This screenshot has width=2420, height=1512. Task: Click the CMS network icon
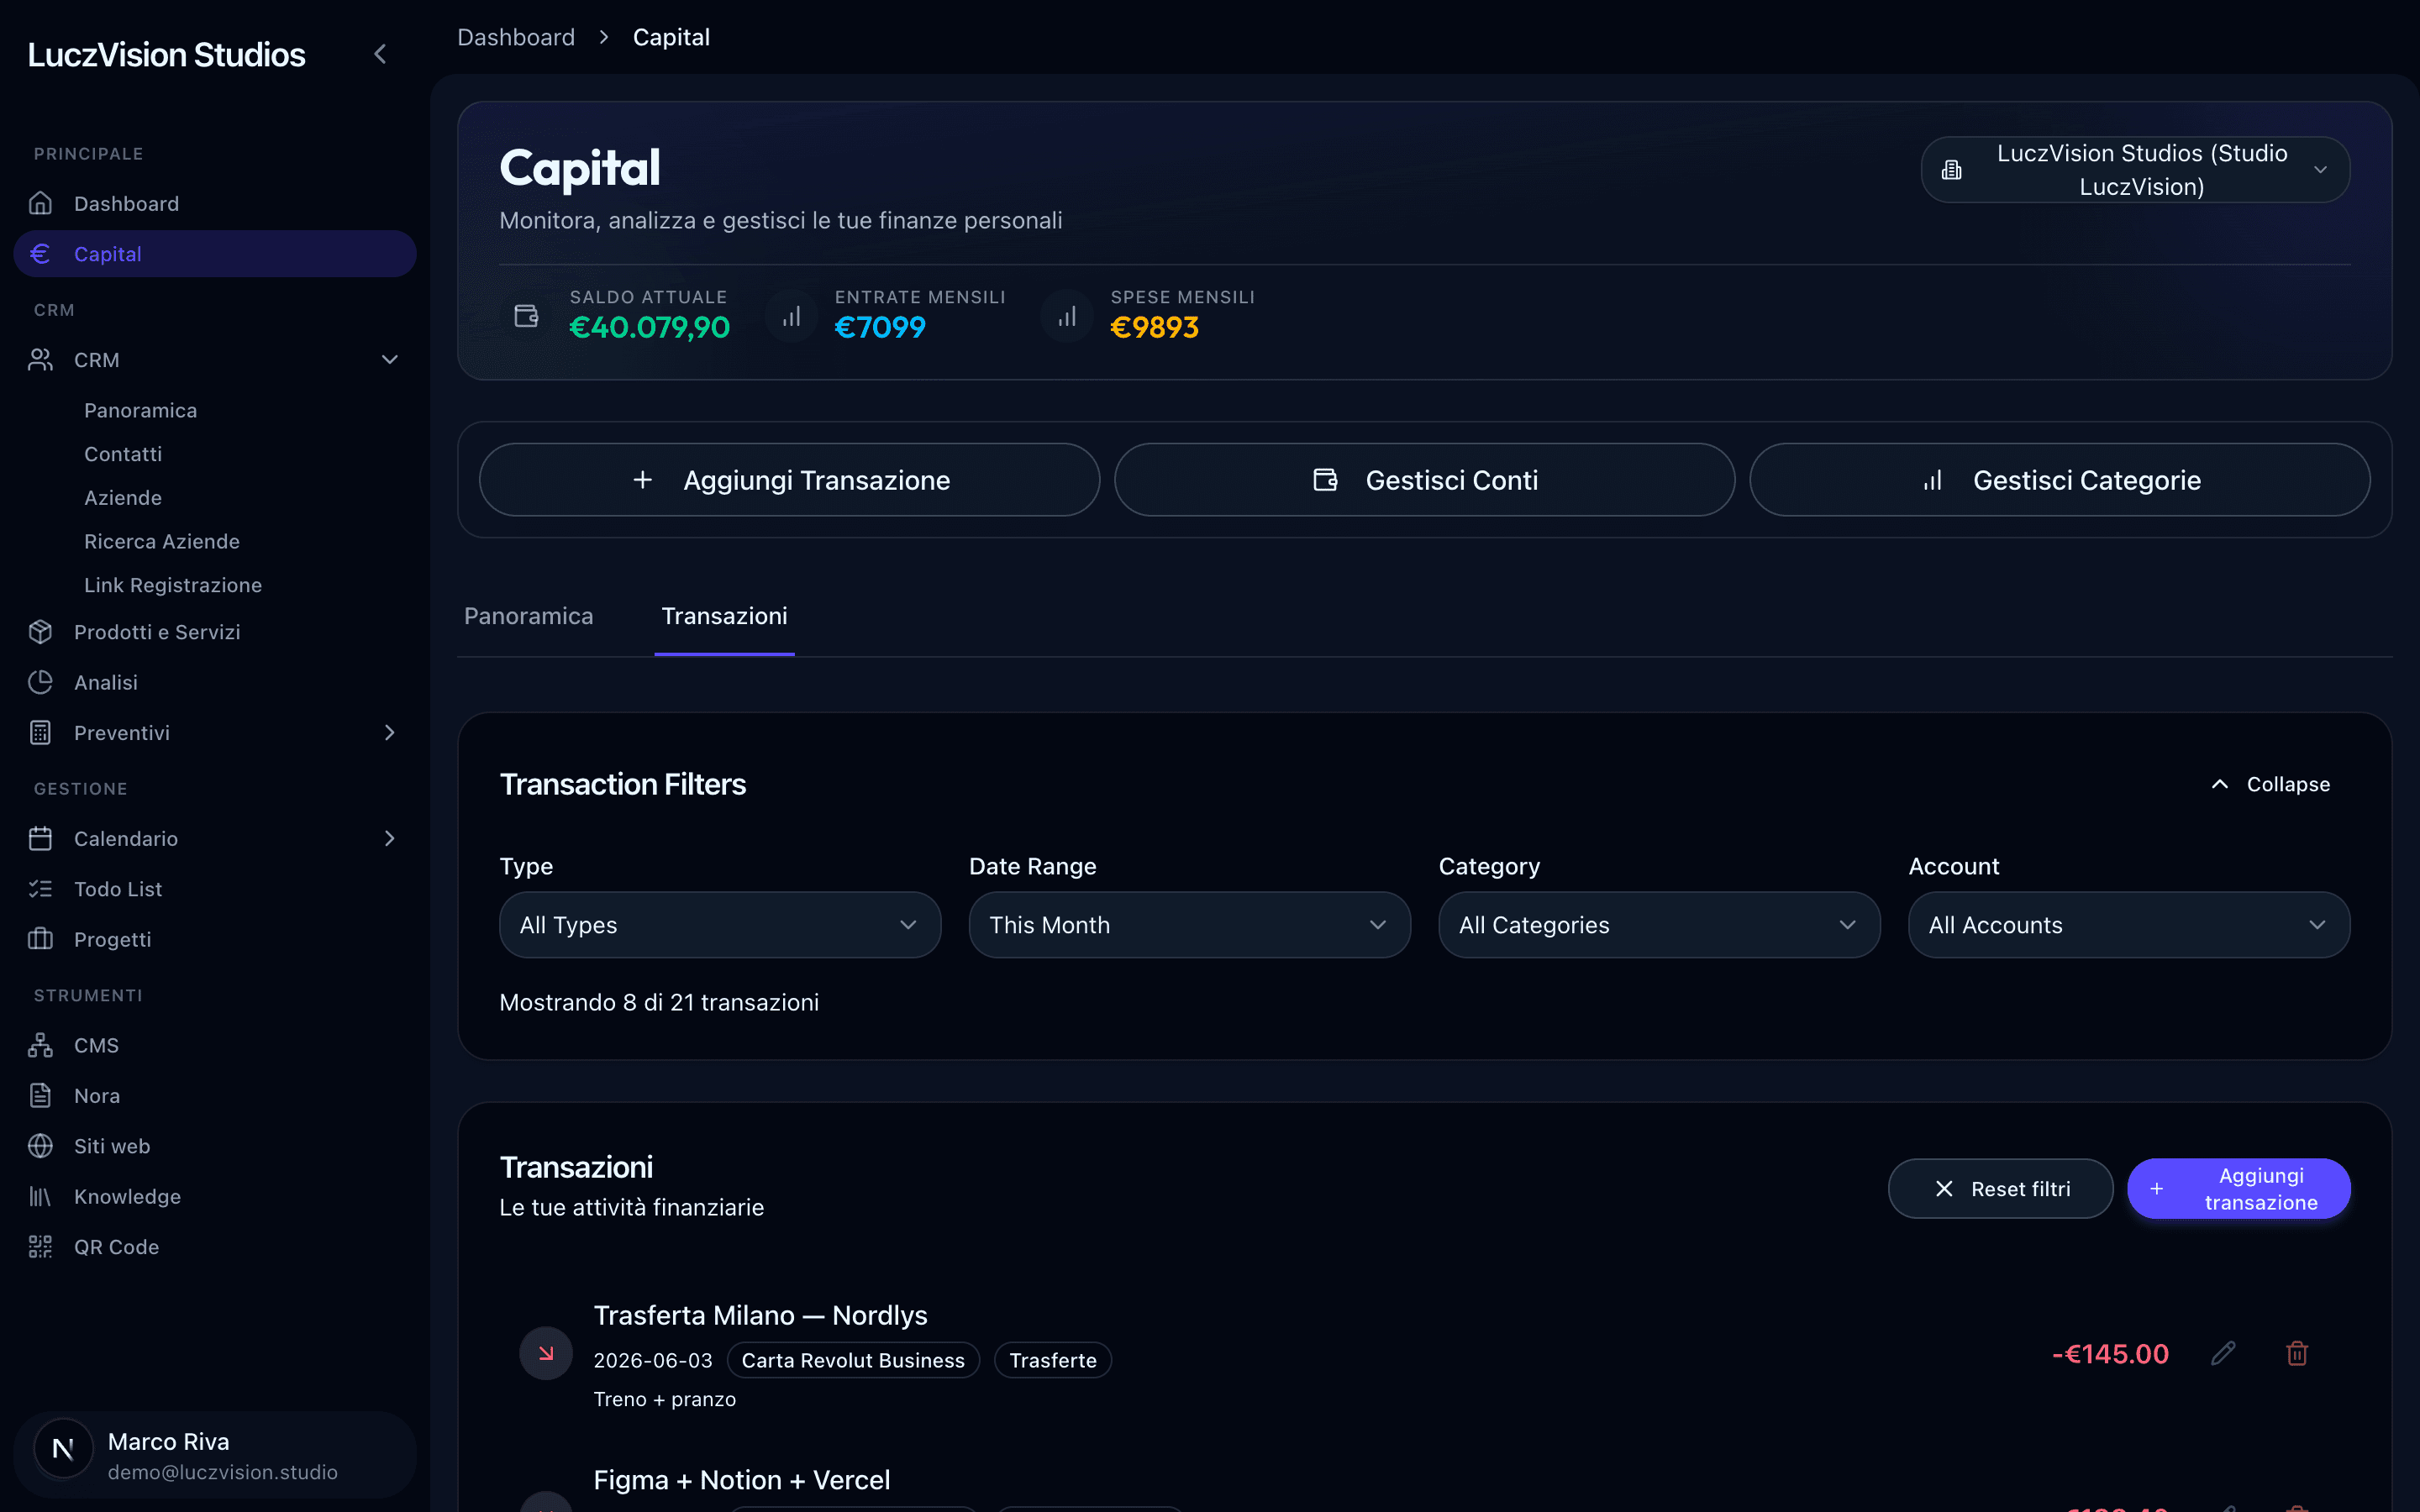pos(40,1045)
